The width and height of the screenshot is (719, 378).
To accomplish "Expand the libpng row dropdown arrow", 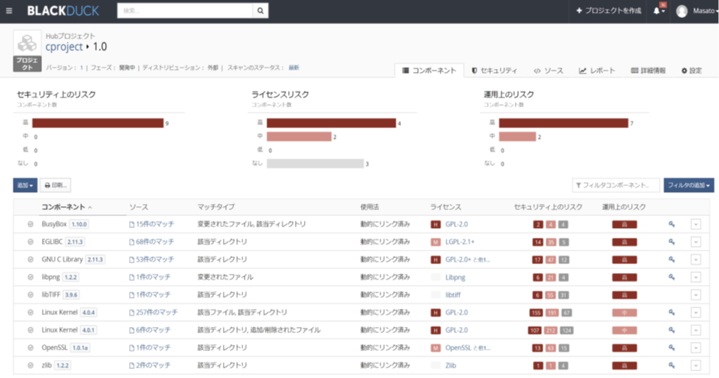I will click(696, 277).
